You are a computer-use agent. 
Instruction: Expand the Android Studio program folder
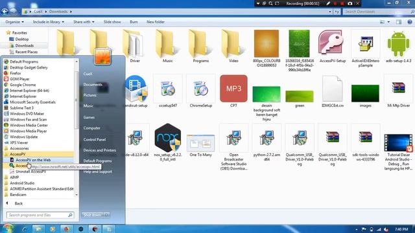click(x=22, y=183)
